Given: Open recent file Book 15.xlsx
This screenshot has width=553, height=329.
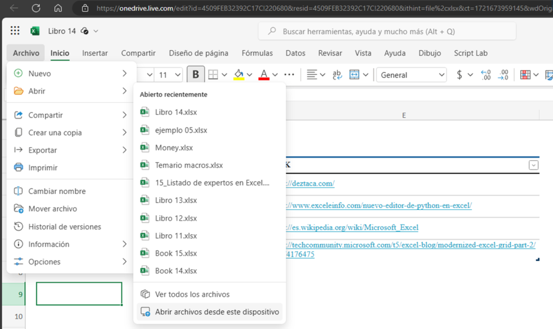Looking at the screenshot, I should click(x=210, y=253).
